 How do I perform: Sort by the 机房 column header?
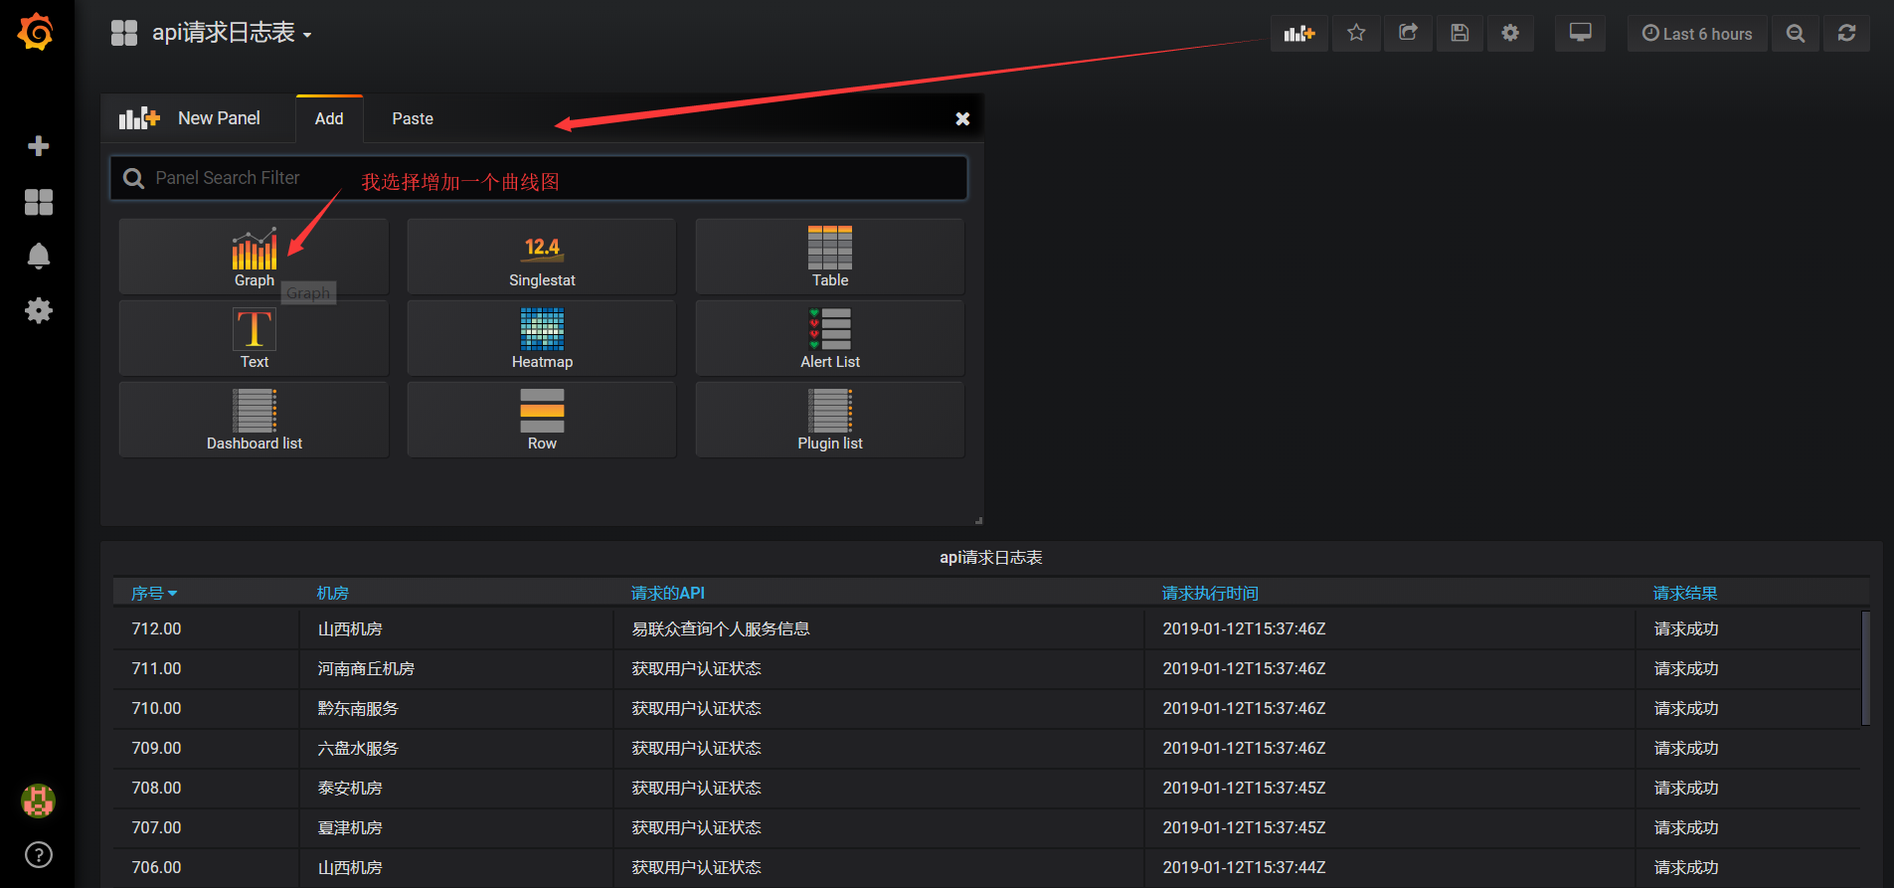pyautogui.click(x=333, y=594)
